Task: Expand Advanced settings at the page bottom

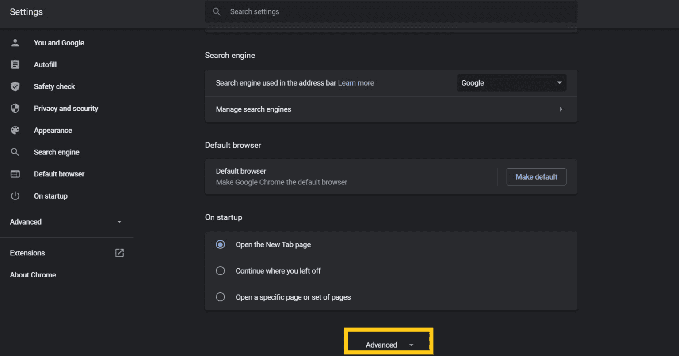Action: pos(388,345)
